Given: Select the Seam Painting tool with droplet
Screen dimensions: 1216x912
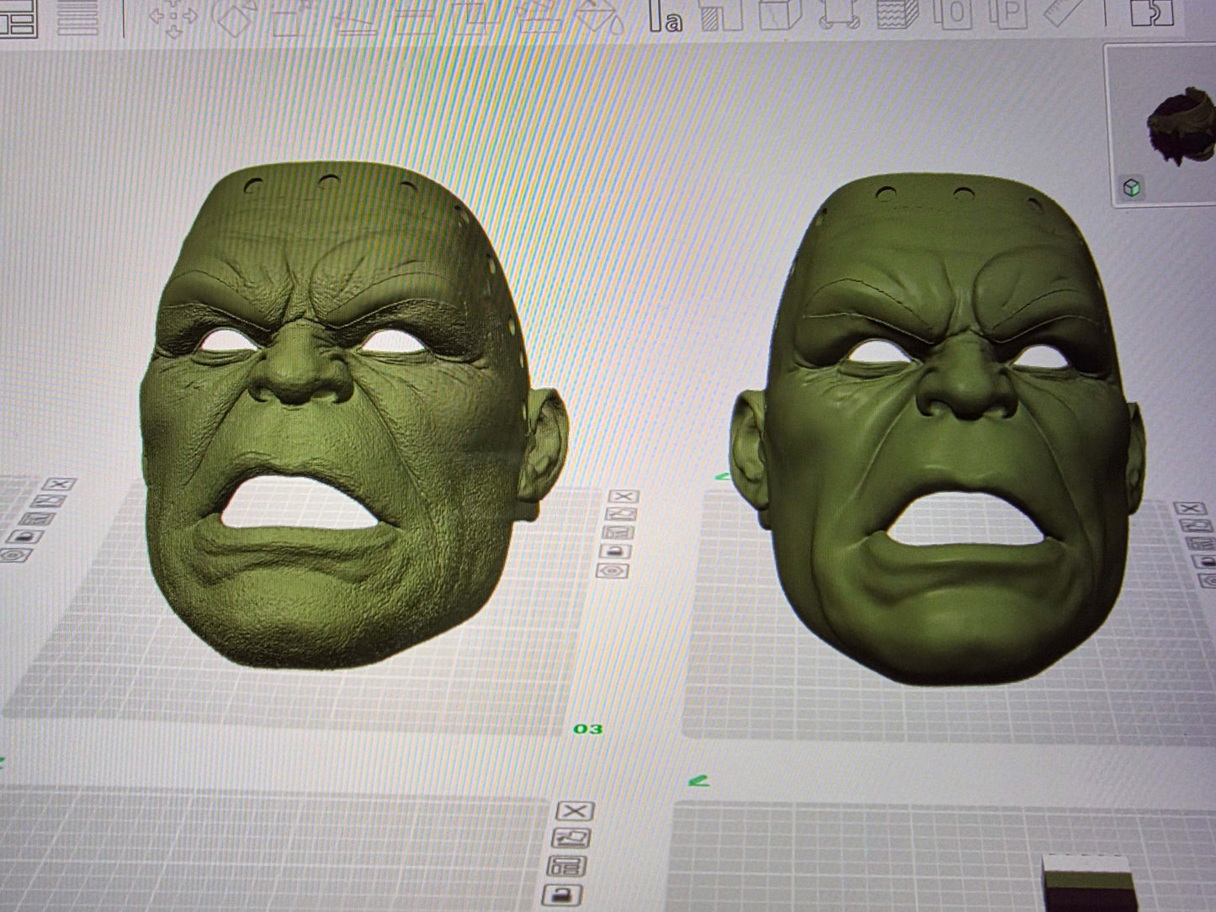Looking at the screenshot, I should click(599, 15).
